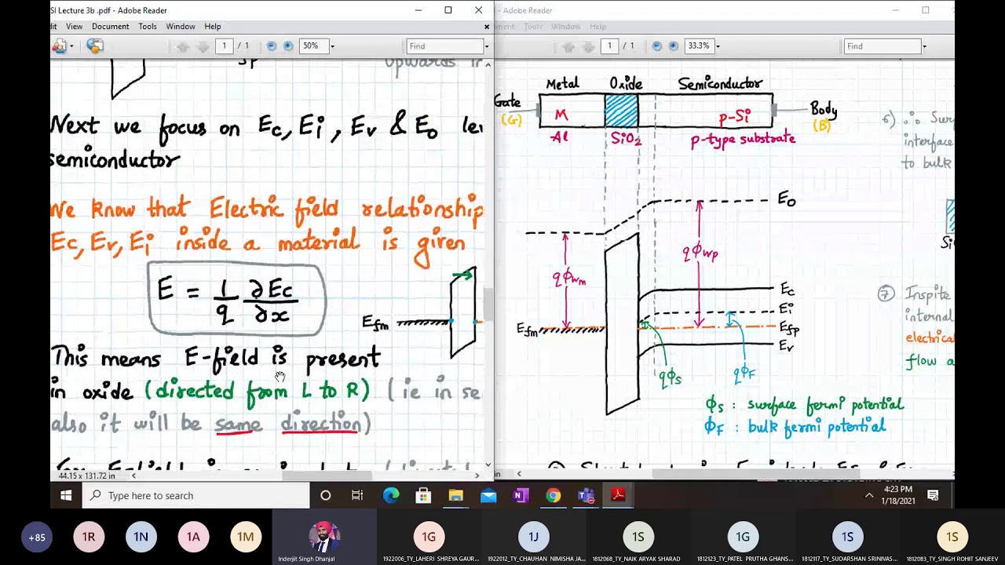Screen dimensions: 1005x565
Task: Open the dropdown arrow beside left print icon
Action: click(71, 46)
